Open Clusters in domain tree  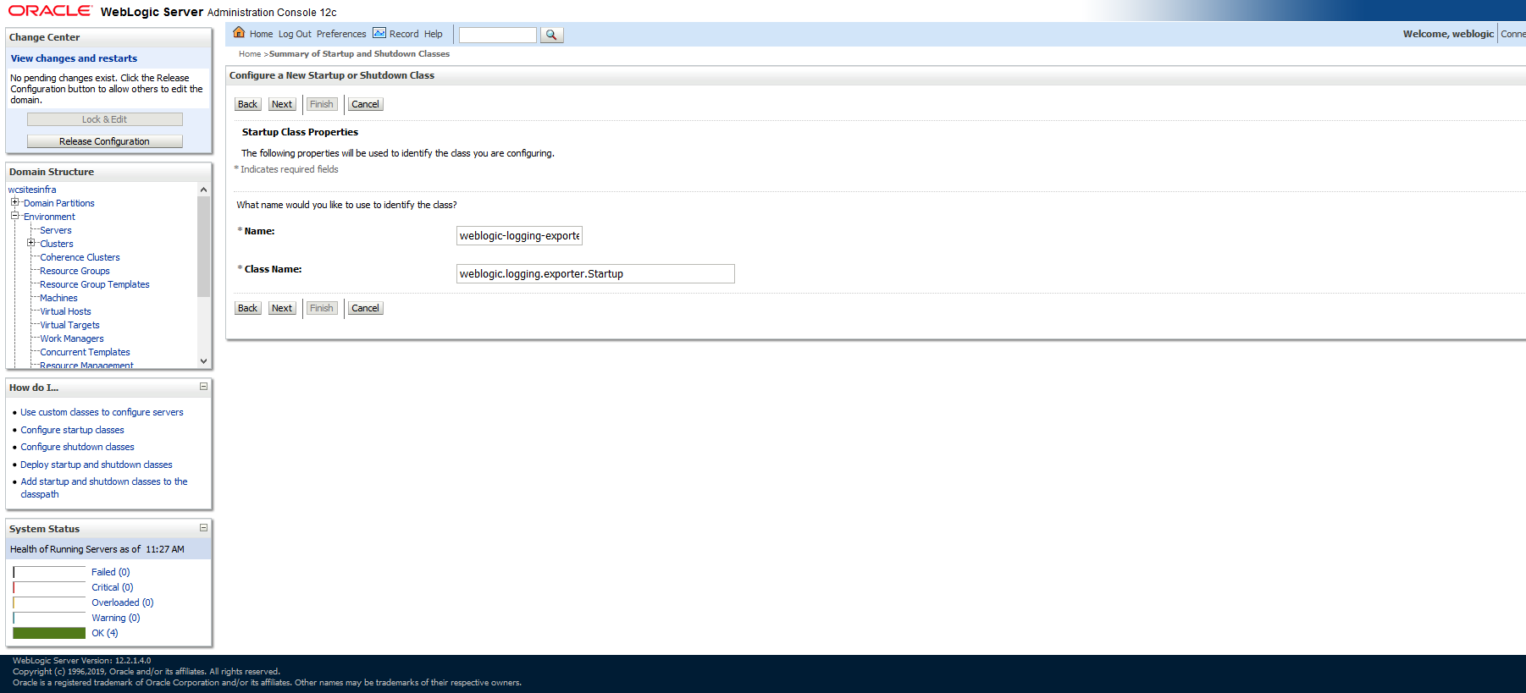[57, 244]
